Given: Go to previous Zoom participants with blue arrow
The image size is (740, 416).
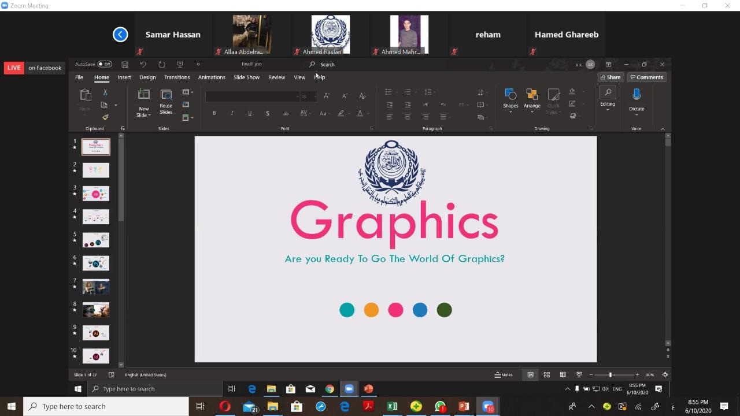Looking at the screenshot, I should point(120,35).
